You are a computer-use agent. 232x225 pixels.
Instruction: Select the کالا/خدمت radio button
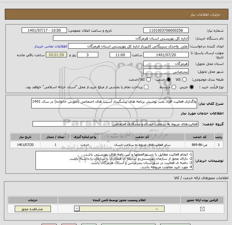pyautogui.click(x=149, y=79)
